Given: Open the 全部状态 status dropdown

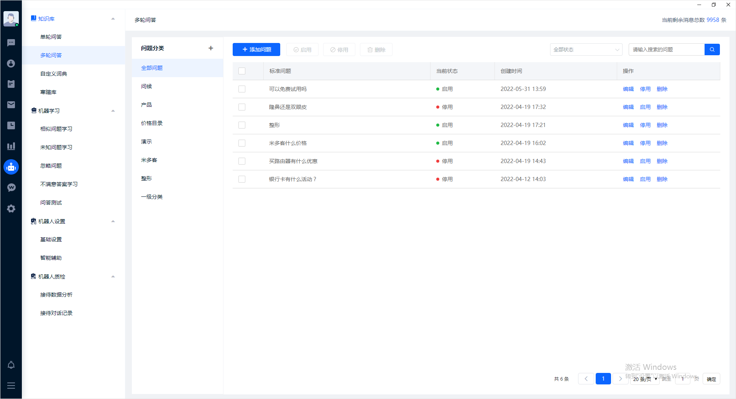Looking at the screenshot, I should tap(586, 49).
